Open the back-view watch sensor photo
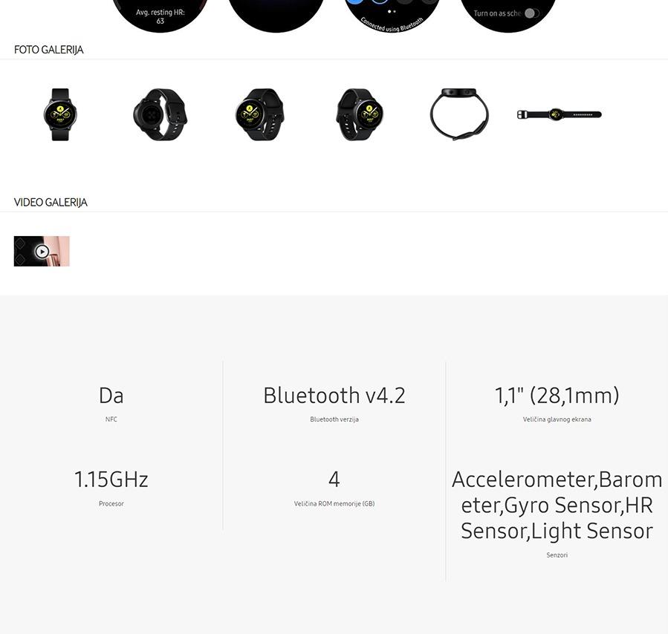Image resolution: width=668 pixels, height=634 pixels. [160, 114]
